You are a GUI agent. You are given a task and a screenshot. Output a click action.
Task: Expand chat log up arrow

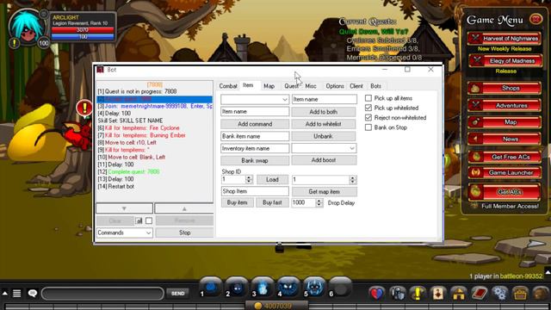click(5, 293)
